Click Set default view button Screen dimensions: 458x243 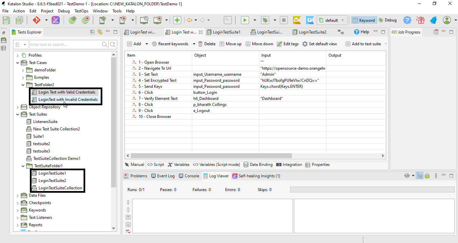click(319, 44)
